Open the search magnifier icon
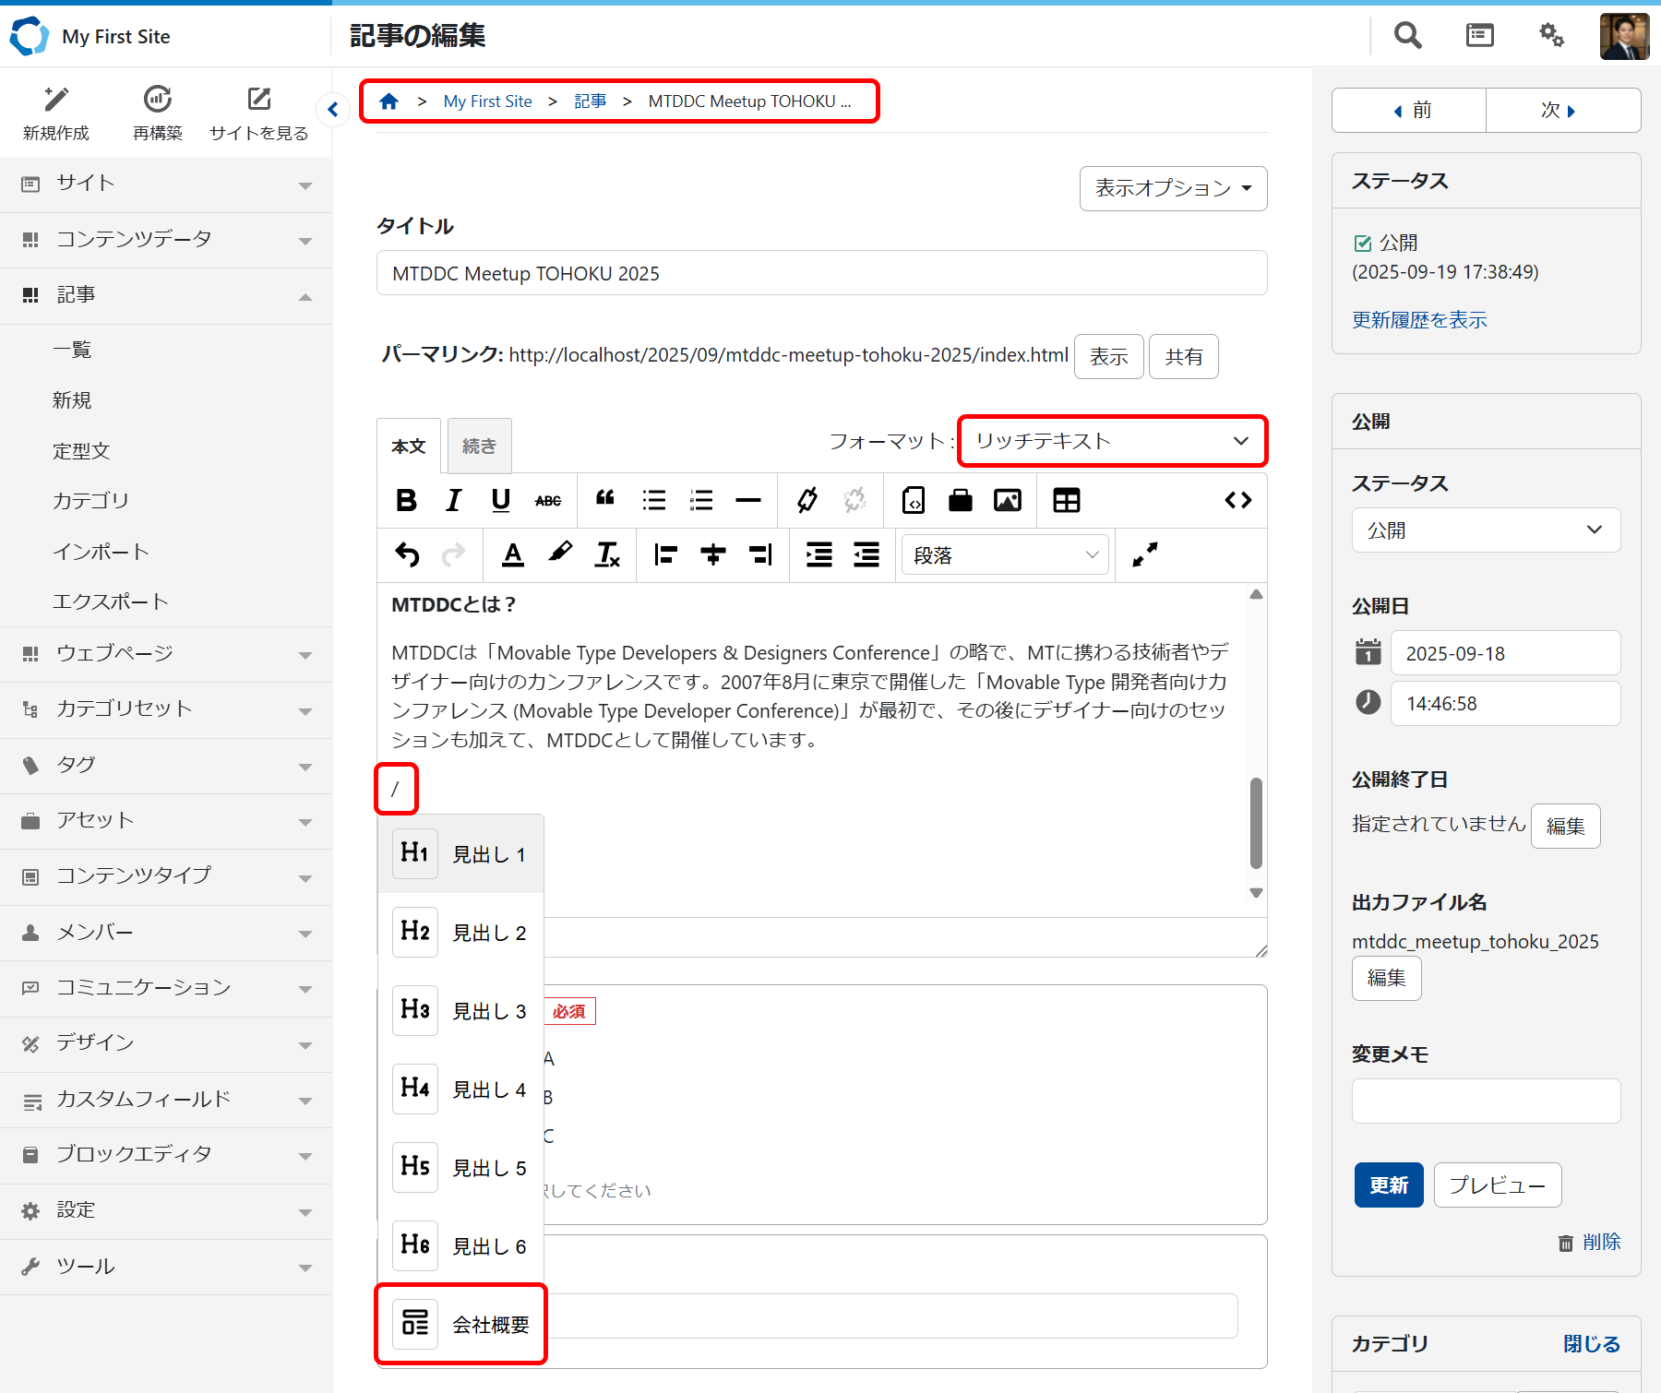1661x1393 pixels. (1407, 36)
